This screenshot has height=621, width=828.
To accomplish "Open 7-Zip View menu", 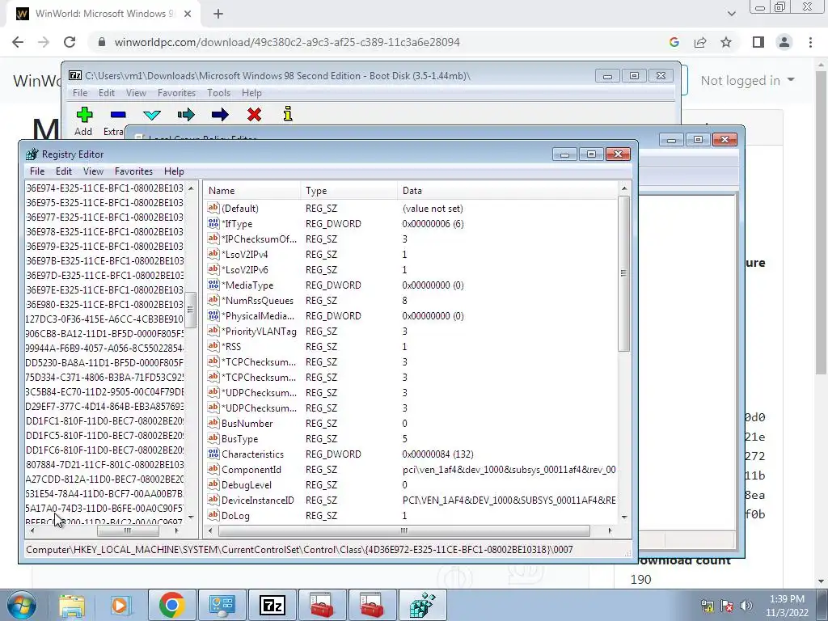I will click(x=136, y=92).
